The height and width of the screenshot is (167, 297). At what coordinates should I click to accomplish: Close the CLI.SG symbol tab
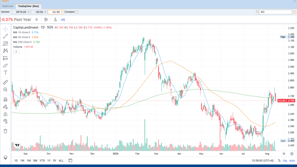tap(62, 12)
